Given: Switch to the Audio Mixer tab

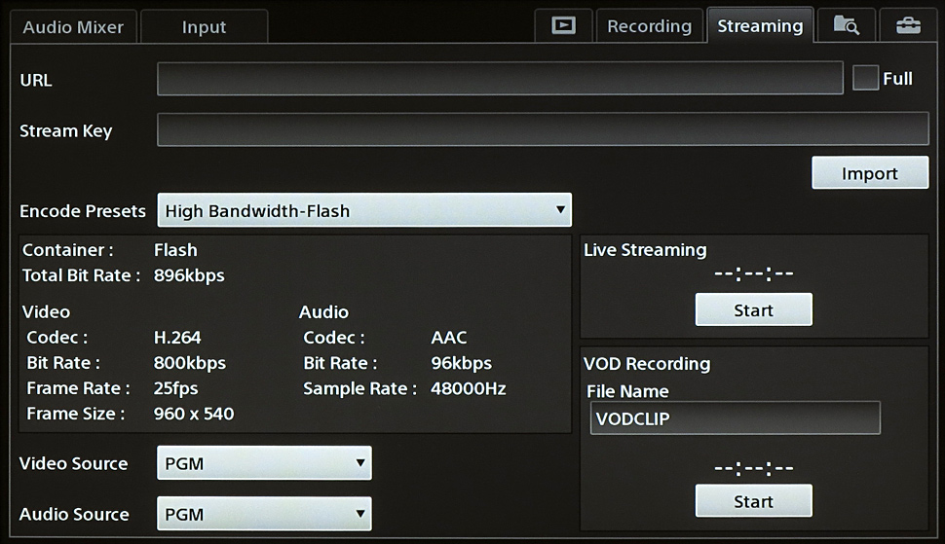Looking at the screenshot, I should click(x=73, y=26).
